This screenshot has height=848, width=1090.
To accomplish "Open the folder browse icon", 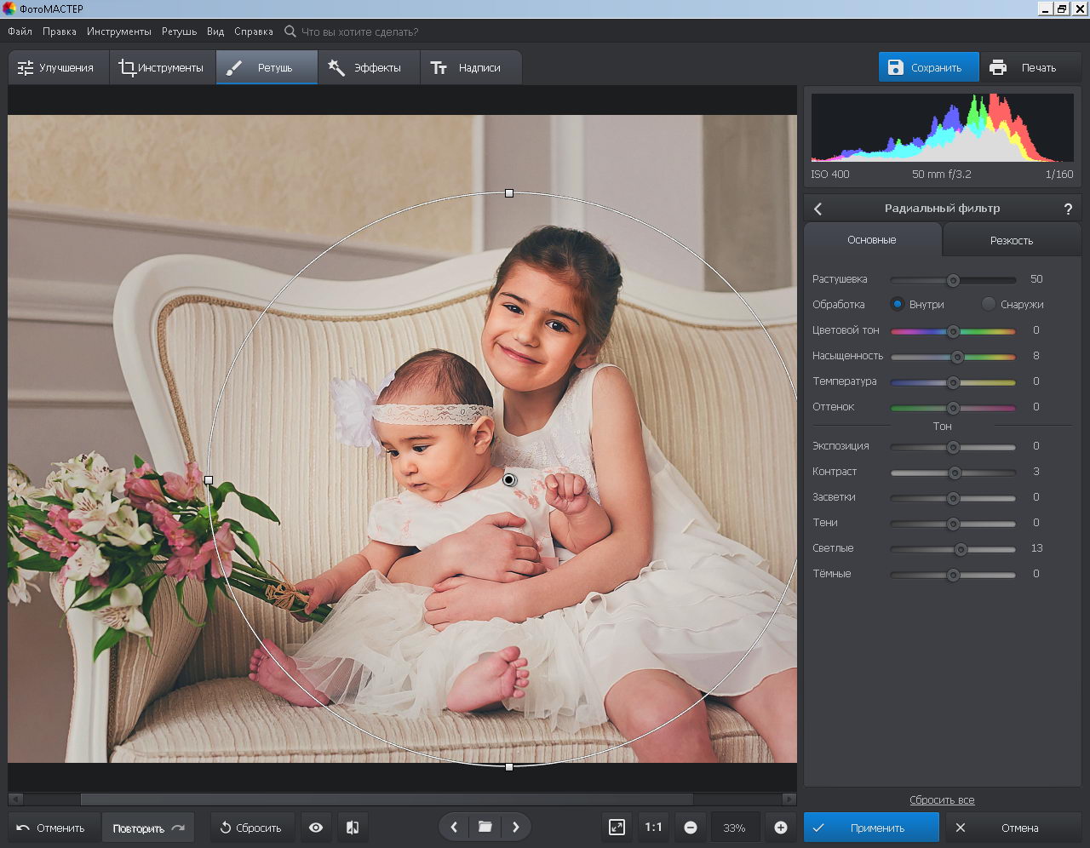I will 485,827.
